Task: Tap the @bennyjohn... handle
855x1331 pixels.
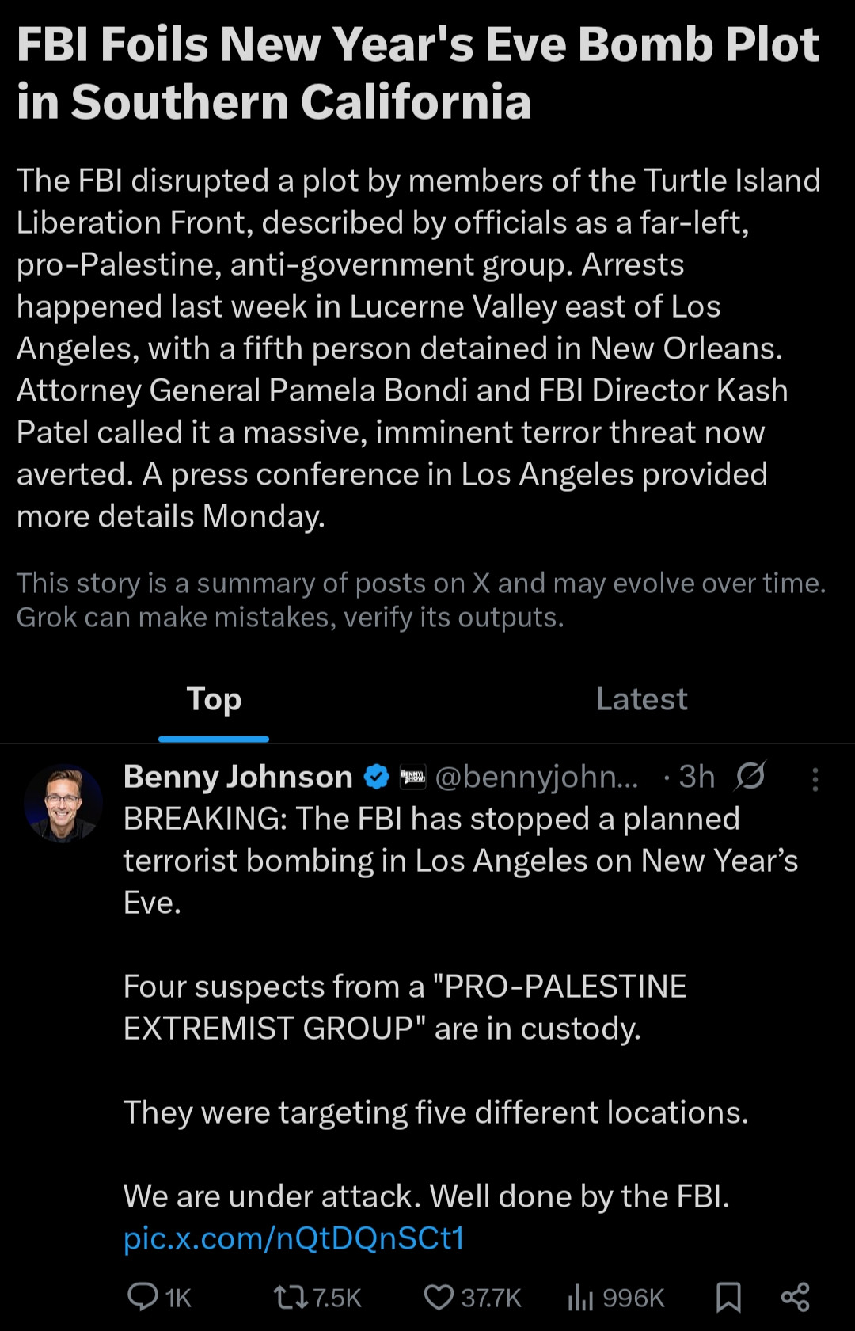Action: pos(536,777)
